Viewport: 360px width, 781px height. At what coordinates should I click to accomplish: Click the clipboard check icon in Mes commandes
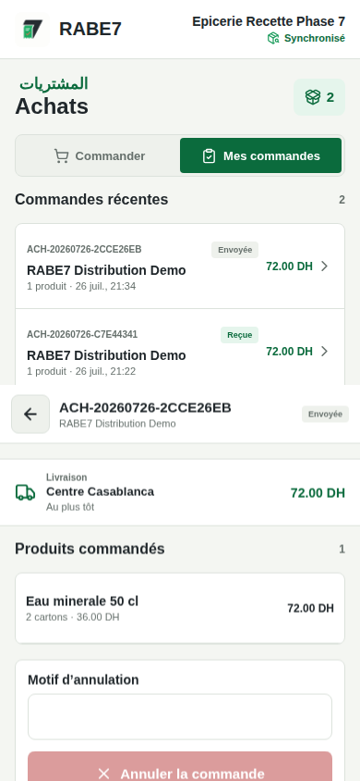209,156
